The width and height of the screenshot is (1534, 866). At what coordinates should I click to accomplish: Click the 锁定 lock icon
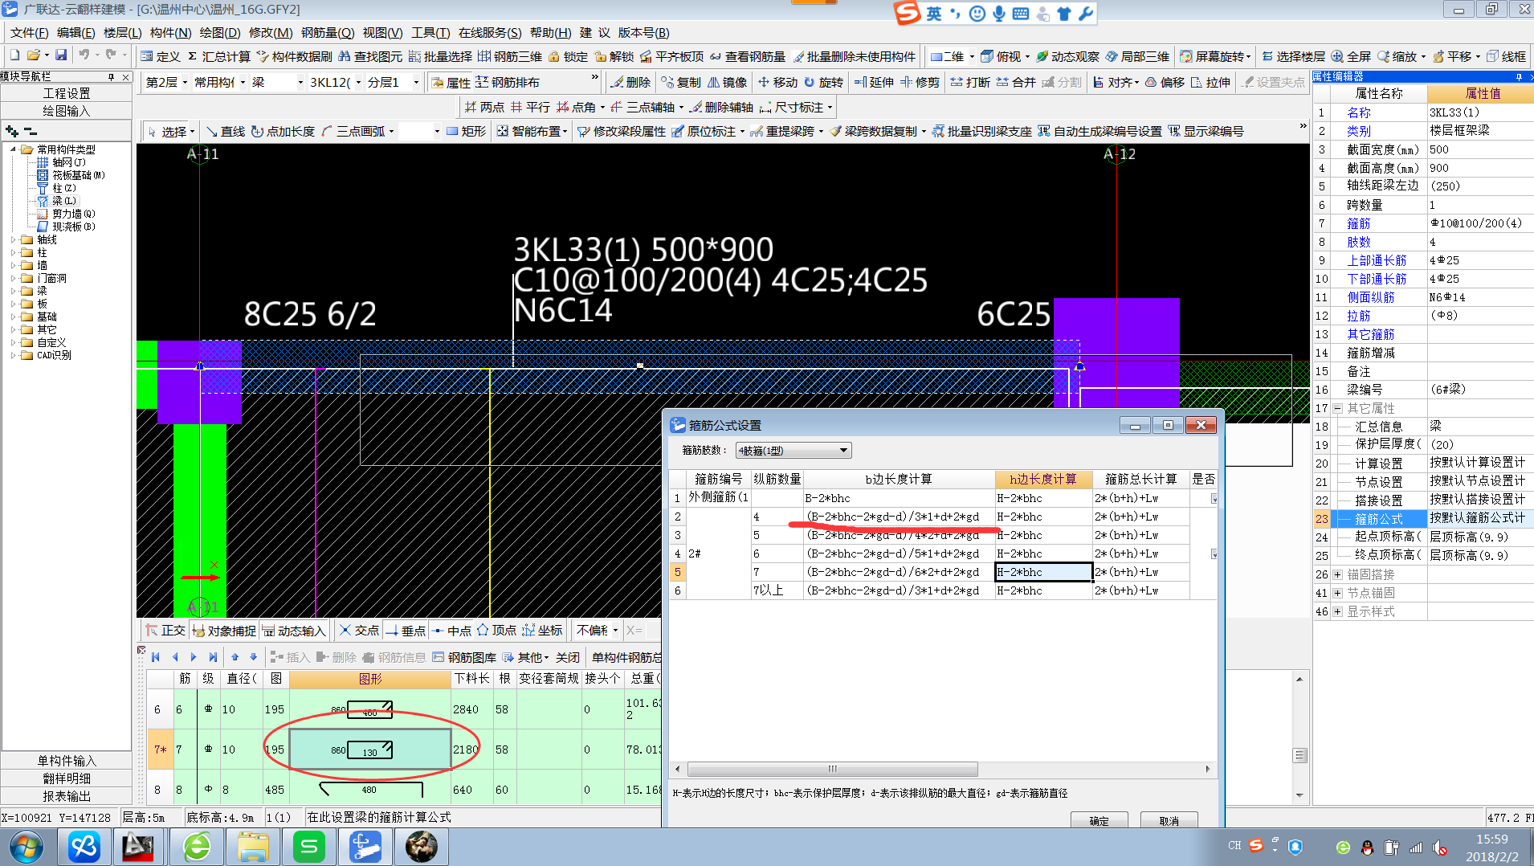tap(569, 56)
